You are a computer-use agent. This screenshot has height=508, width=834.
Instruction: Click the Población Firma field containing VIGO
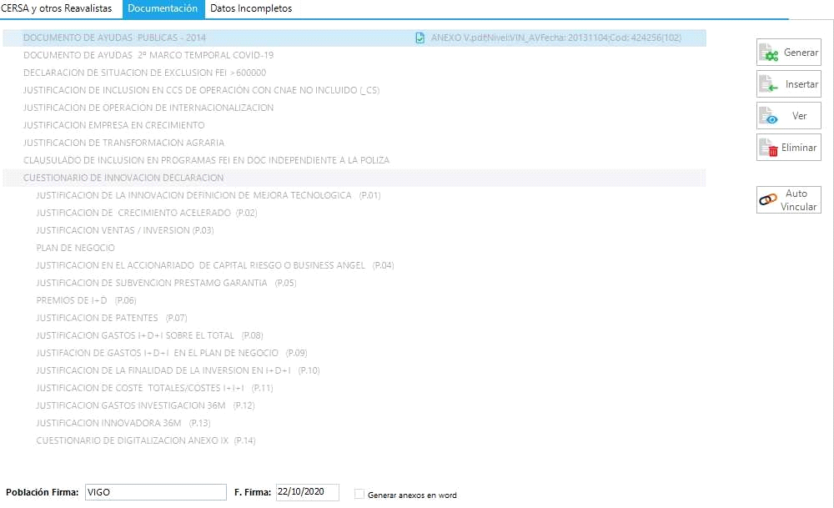pos(156,492)
